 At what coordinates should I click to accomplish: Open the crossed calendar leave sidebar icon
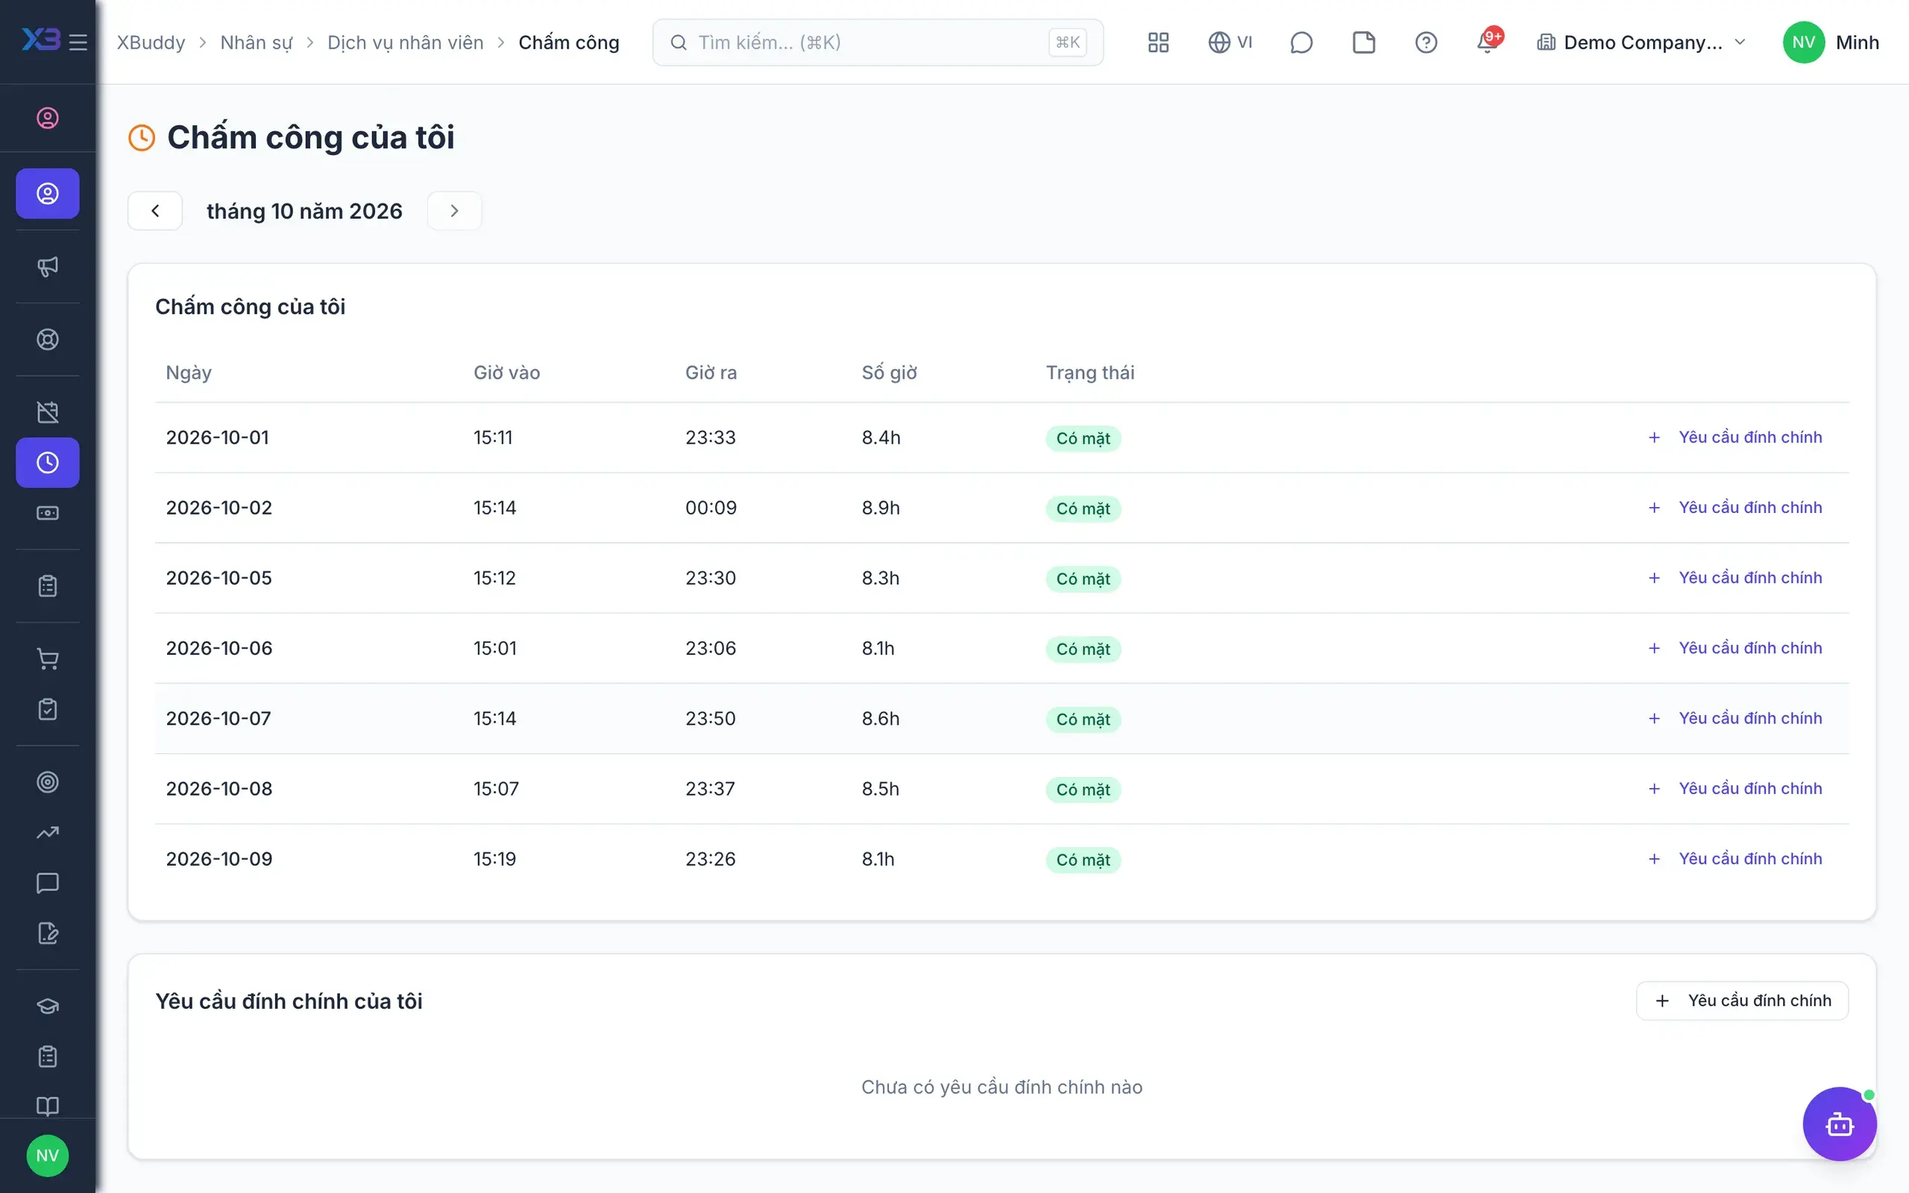pos(47,412)
